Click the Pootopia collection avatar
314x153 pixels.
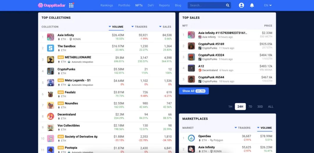(51, 150)
